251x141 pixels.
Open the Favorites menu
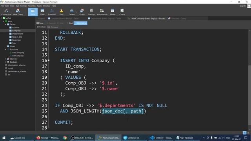tap(32, 6)
